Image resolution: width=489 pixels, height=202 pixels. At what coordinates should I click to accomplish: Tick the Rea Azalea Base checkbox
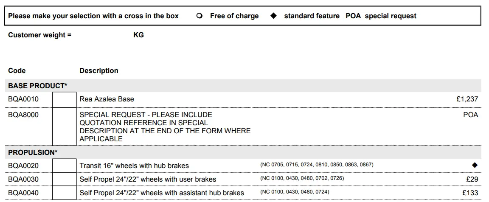pyautogui.click(x=64, y=99)
